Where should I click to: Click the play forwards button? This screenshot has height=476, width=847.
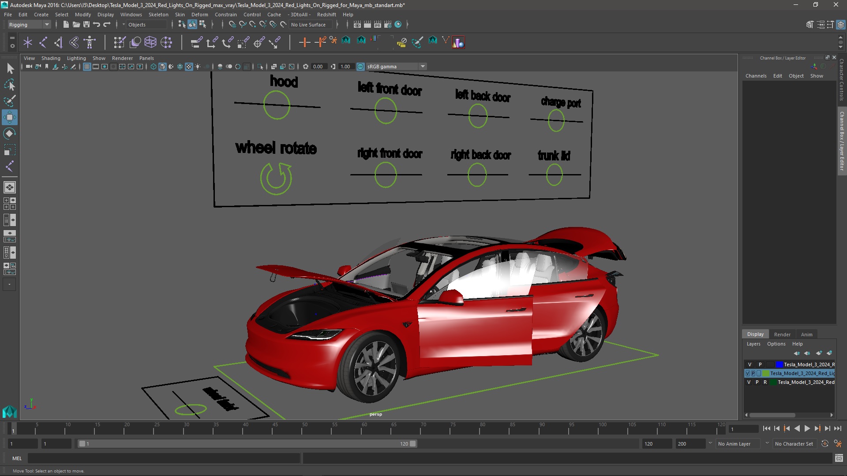click(807, 428)
